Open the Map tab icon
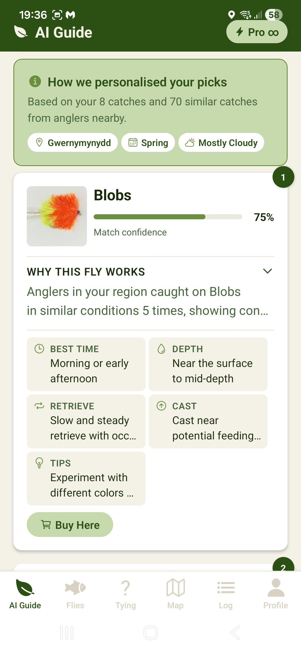 (176, 593)
